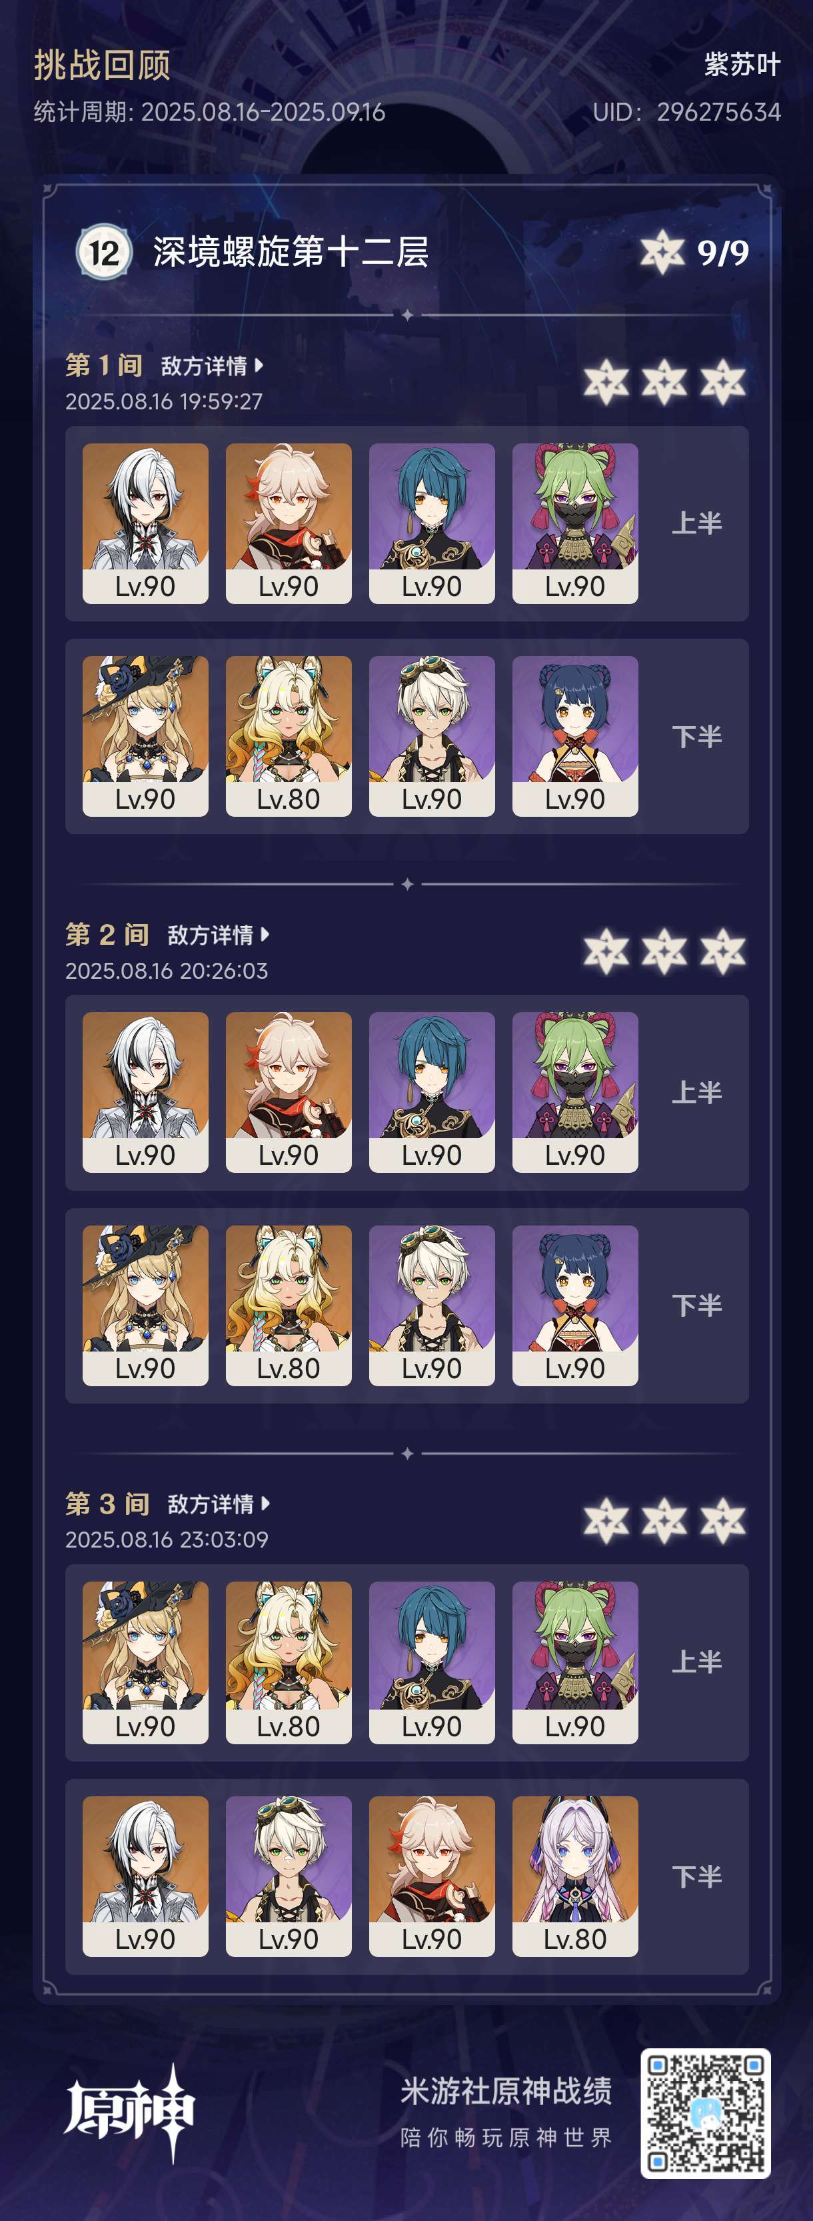813x2221 pixels.
Task: Click the 米游社原神战绩 text link
Action: 506,2091
